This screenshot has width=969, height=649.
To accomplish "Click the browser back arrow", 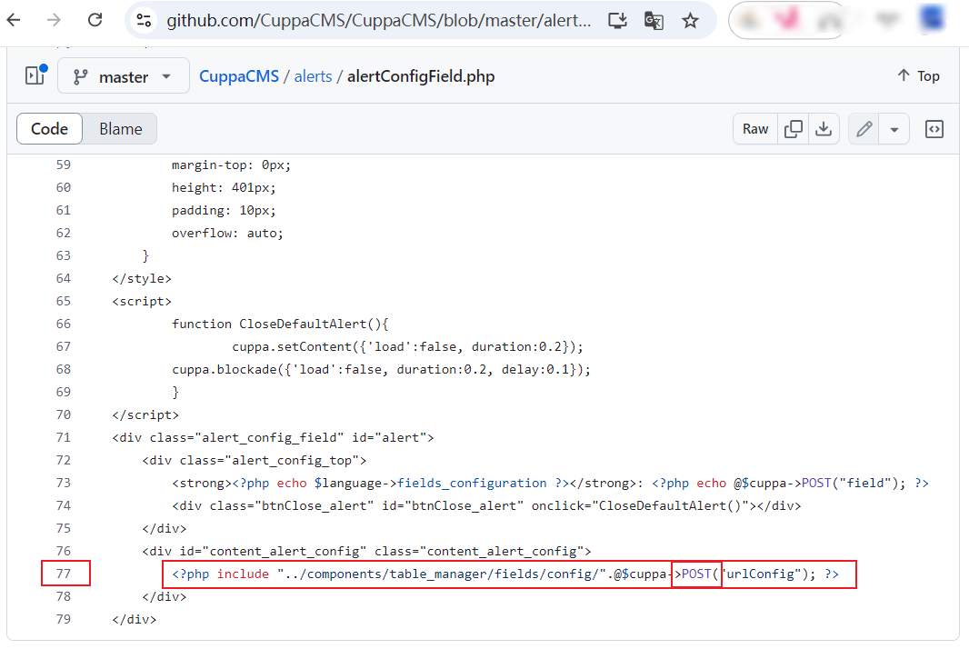I will click(x=15, y=20).
